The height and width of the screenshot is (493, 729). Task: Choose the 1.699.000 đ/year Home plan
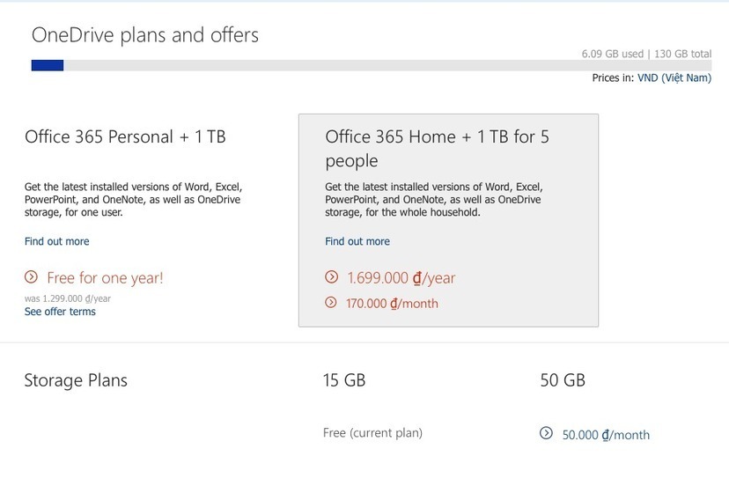click(x=401, y=278)
